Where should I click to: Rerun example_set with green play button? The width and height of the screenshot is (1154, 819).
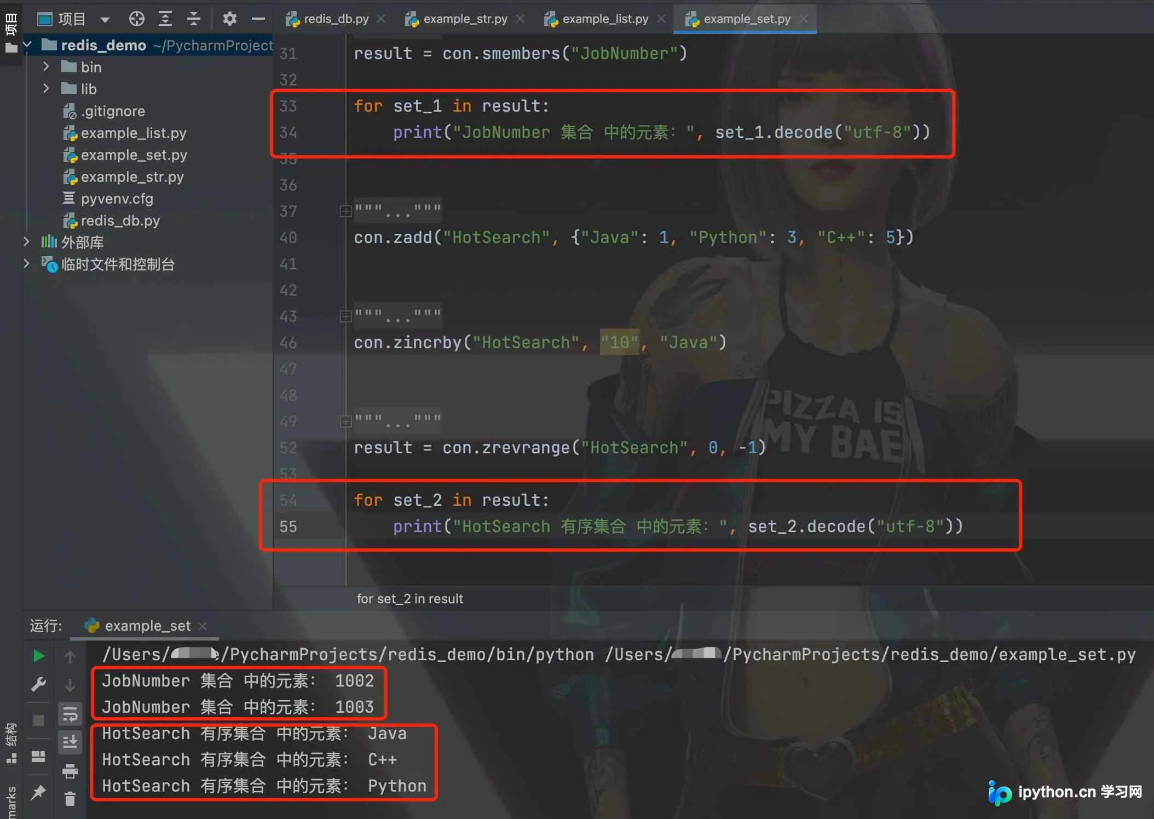pos(38,655)
